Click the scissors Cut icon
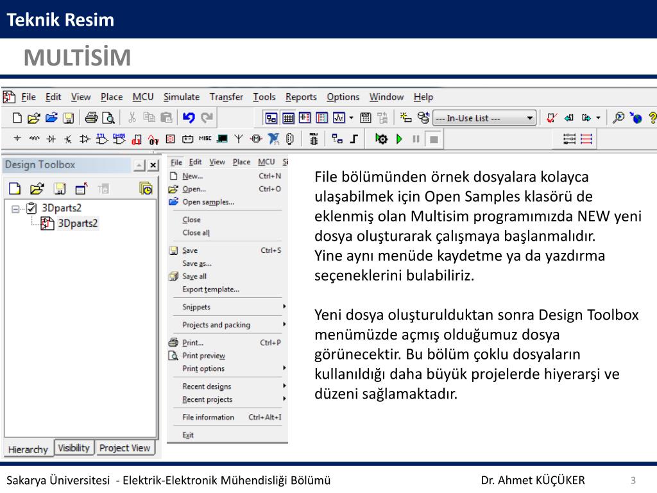Image resolution: width=657 pixels, height=493 pixels. click(132, 118)
